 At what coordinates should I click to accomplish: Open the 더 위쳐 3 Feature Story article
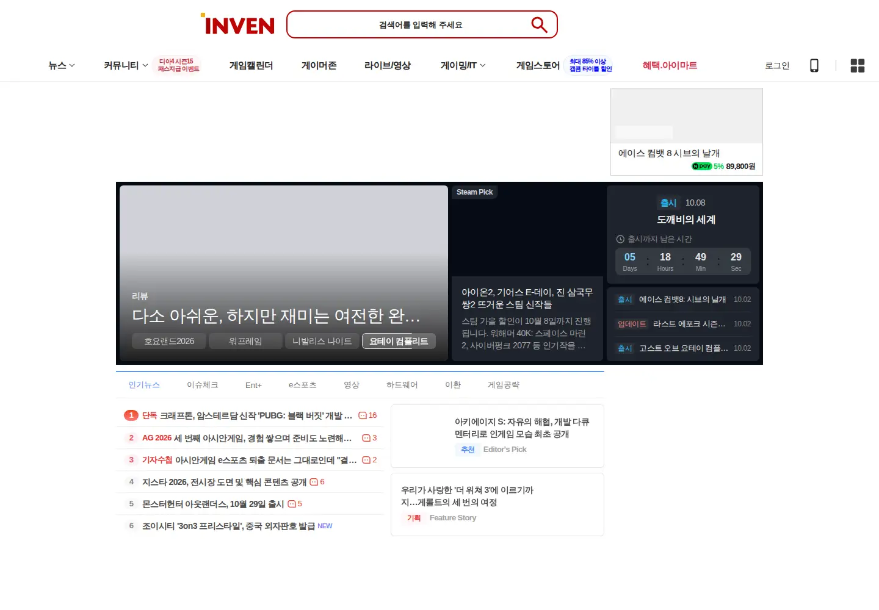pos(497,504)
